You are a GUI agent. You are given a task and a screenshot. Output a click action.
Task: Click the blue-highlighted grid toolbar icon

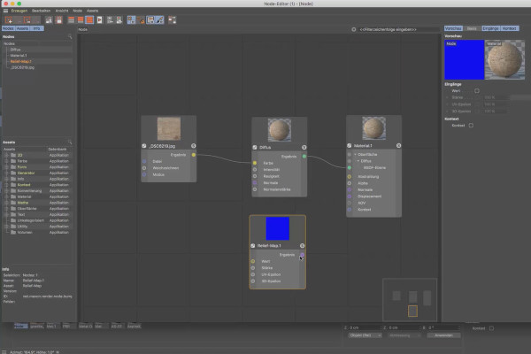(x=131, y=20)
